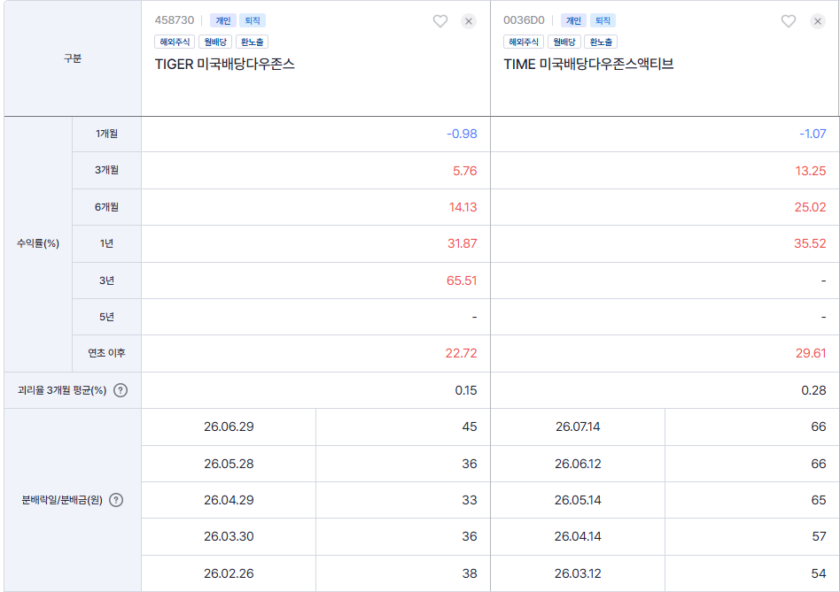Viewport: 840px width, 592px height.
Task: Click distribution date 26.03.12
Action: coord(578,573)
